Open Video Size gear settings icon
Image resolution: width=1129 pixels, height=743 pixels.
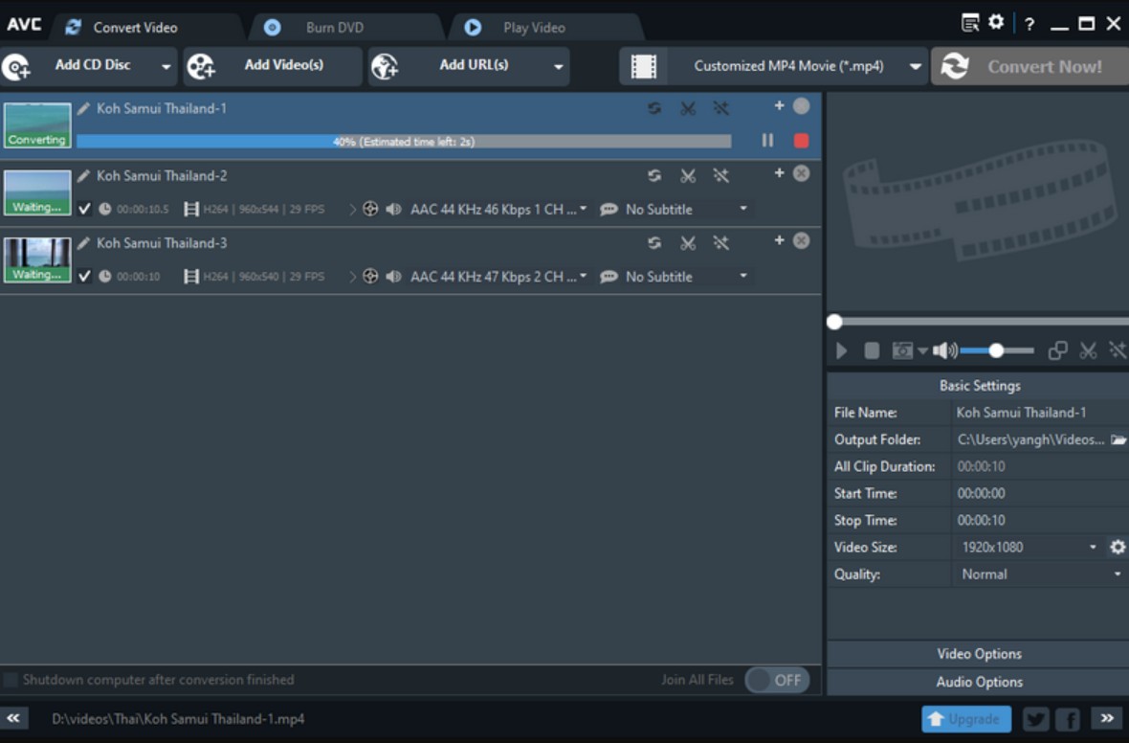click(1118, 547)
